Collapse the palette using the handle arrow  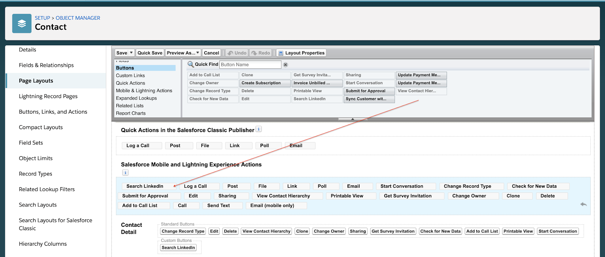pos(353,119)
